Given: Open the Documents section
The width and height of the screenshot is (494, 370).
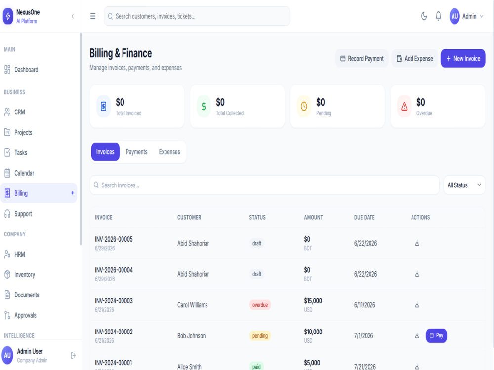Looking at the screenshot, I should pos(39,295).
